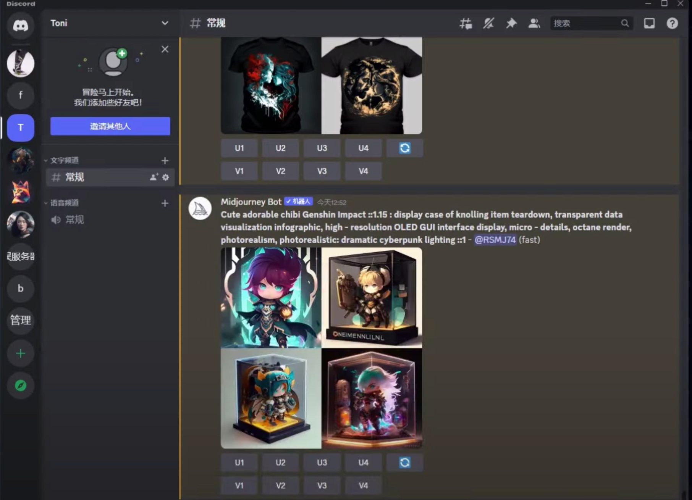Open the gold moon t-shirt image
Viewport: 692px width, 500px height.
[x=372, y=85]
